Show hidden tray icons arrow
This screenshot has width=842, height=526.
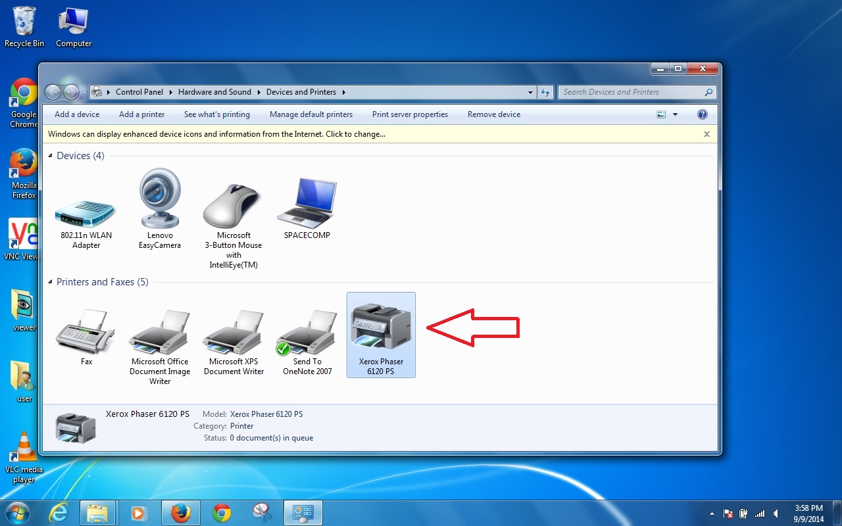pos(712,514)
